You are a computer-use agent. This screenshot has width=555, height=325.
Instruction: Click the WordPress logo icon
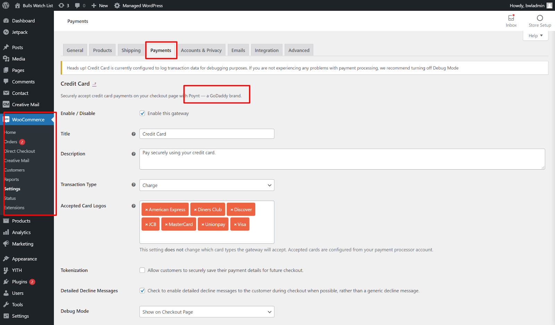pos(6,6)
